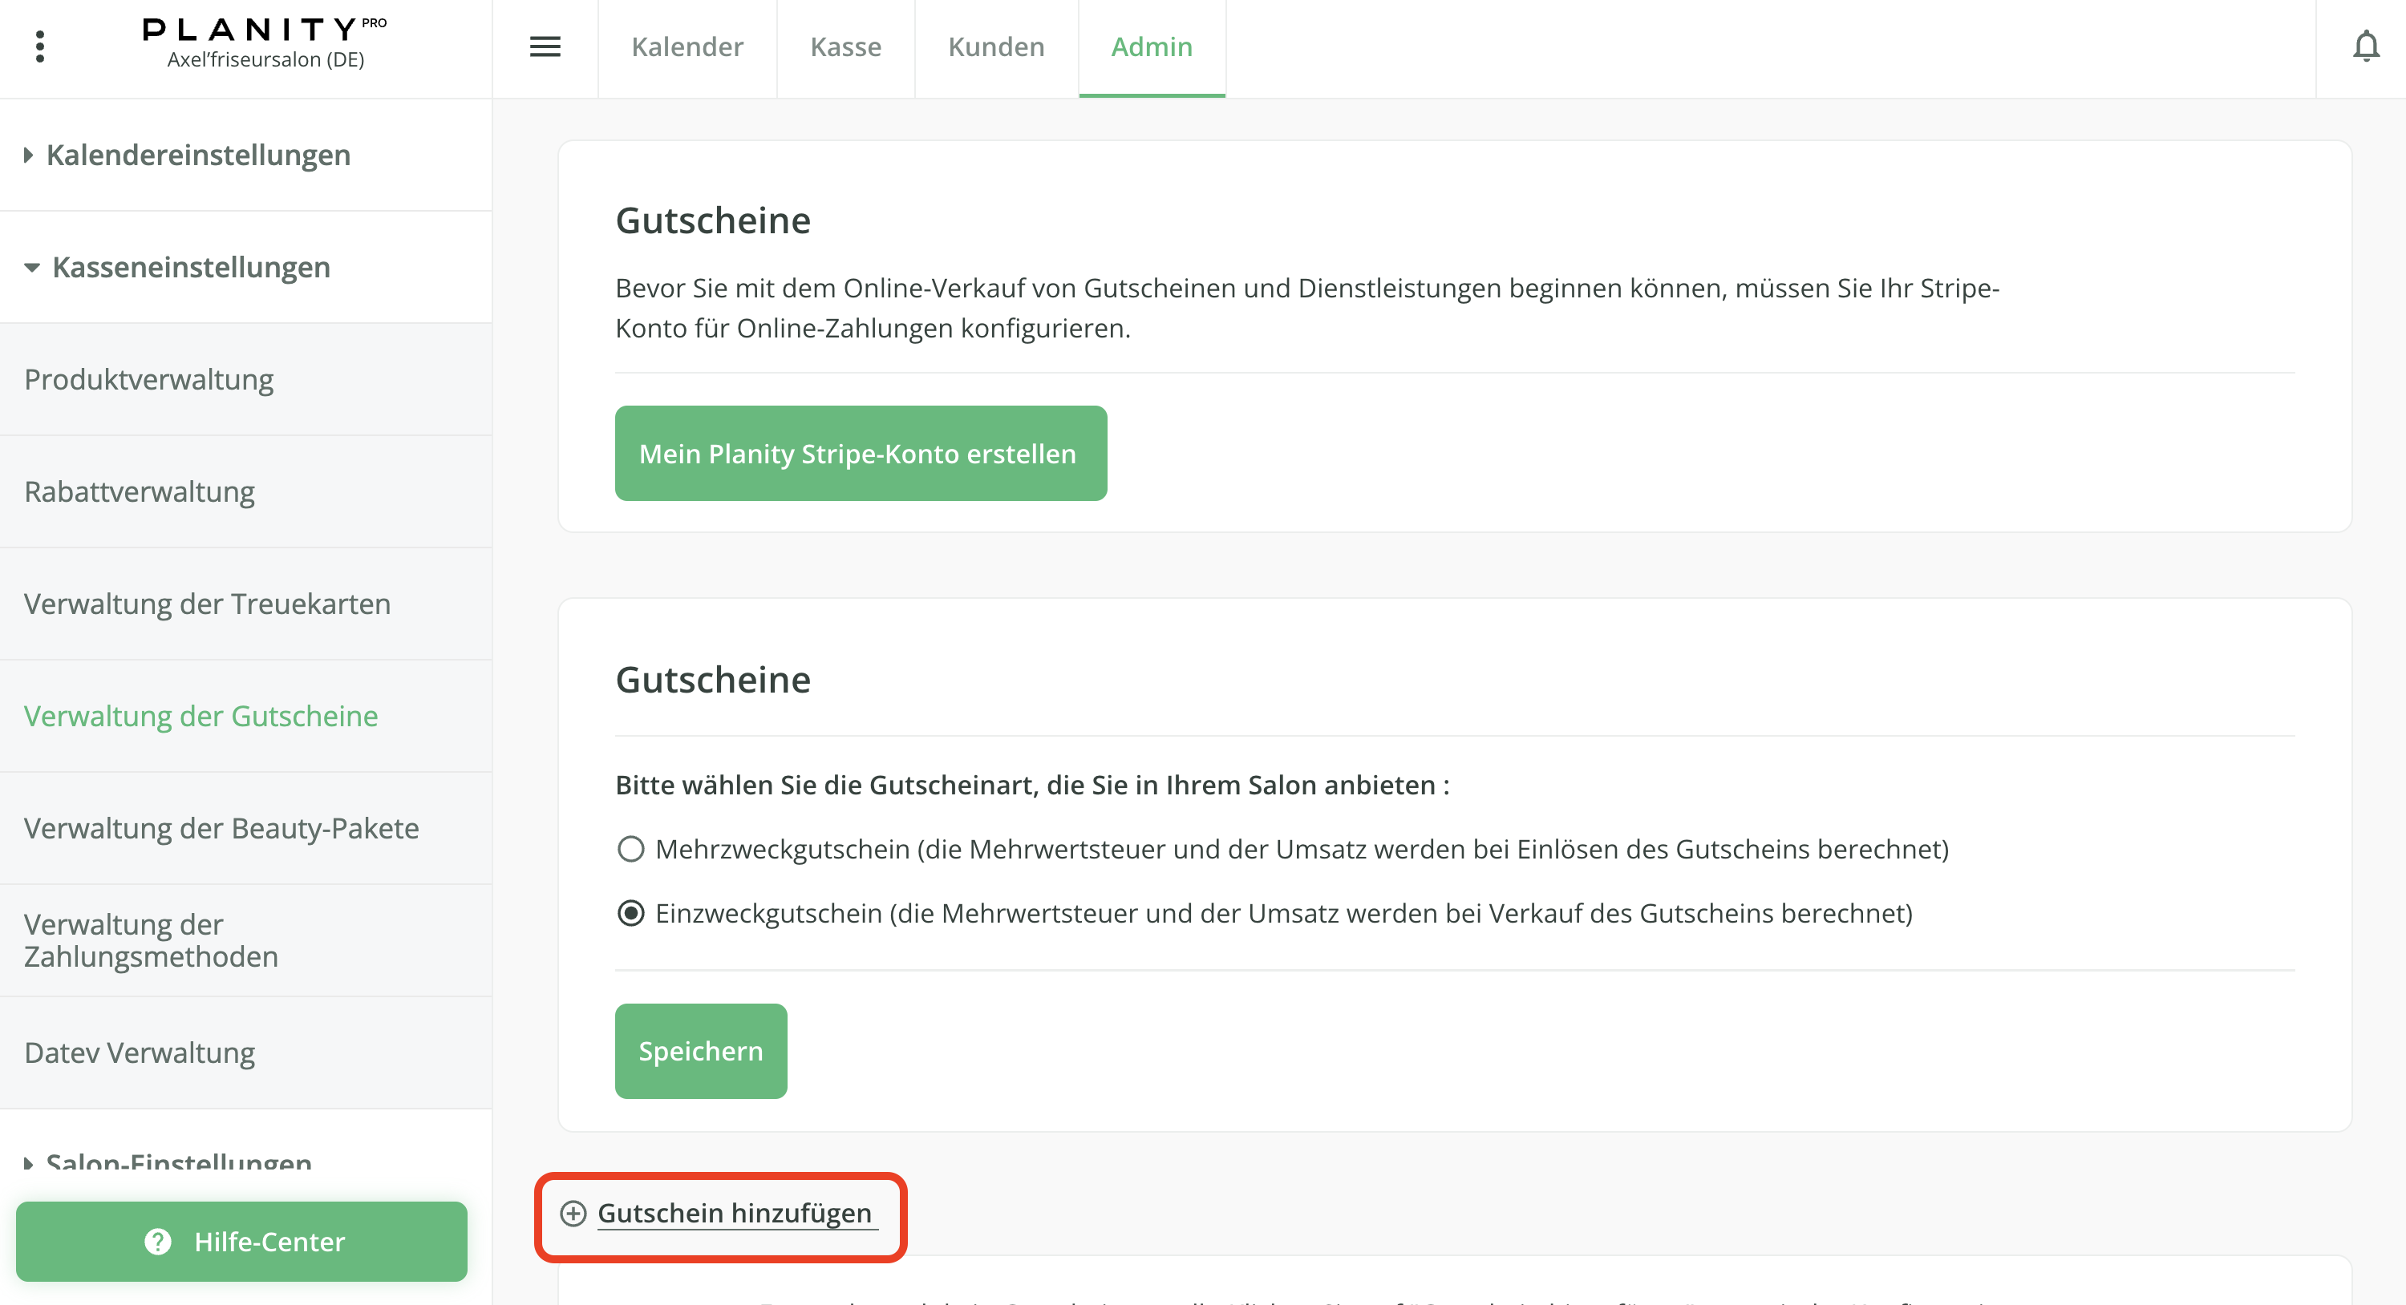
Task: Switch to the Kalender tab
Action: 687,46
